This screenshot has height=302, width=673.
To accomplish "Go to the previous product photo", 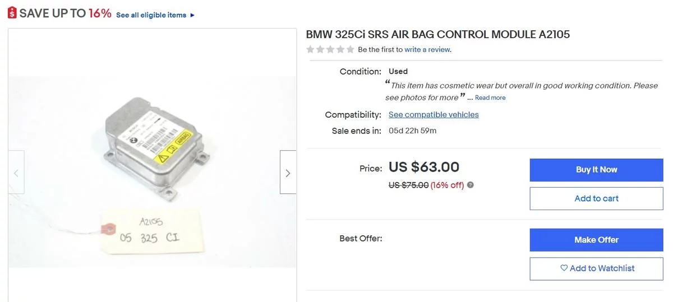I will (x=16, y=173).
